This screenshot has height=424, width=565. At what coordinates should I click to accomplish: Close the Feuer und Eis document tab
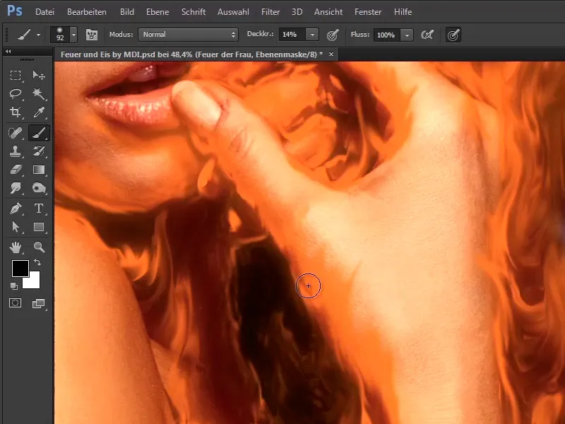click(331, 54)
